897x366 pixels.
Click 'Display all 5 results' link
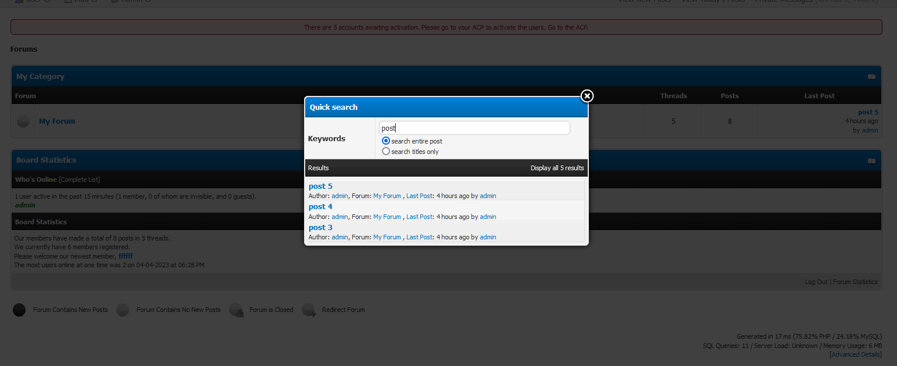pos(557,168)
